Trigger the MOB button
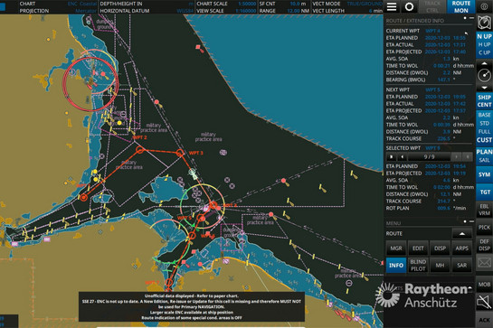Screen dimensions: 493x328 pyautogui.click(x=484, y=285)
